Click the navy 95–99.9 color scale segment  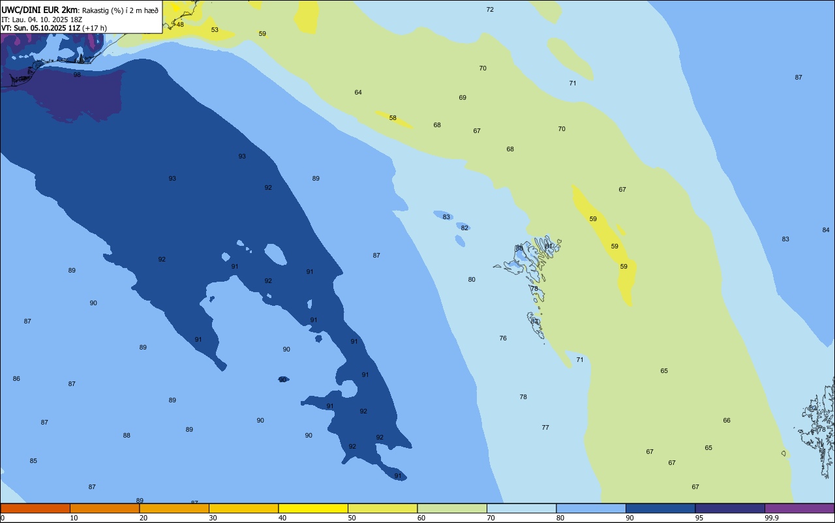tap(730, 508)
